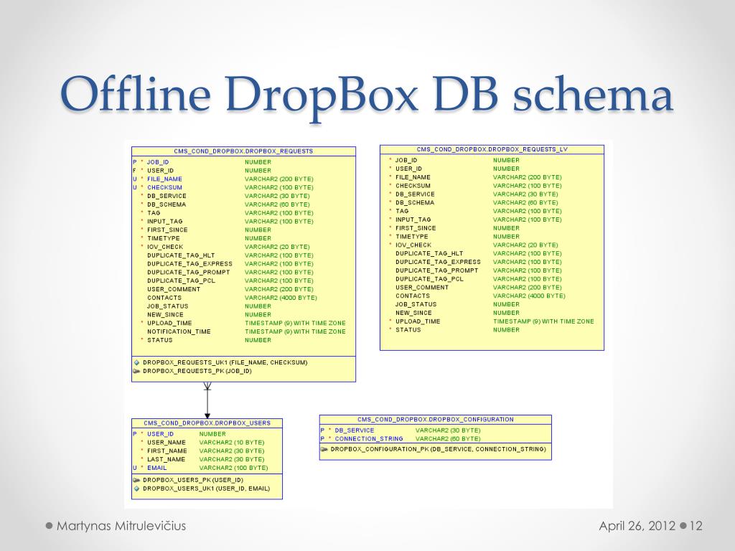Viewport: 735px width, 551px height.
Task: Click the CMS_COND_DROPBOX.DROPBOX_USERS table header
Action: click(207, 423)
